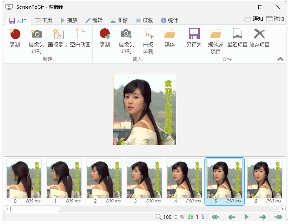Viewport: 291px width, 224px height.
Task: Open 通知 notifications panel
Action: (254, 19)
